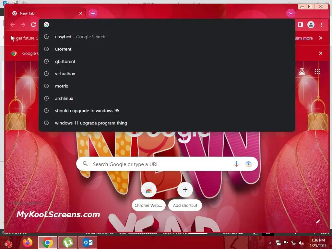Choose the archlinux suggestion
The height and width of the screenshot is (249, 332).
(x=167, y=98)
